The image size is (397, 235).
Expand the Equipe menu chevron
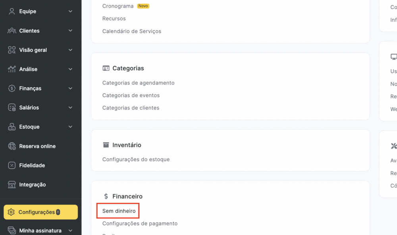70,11
